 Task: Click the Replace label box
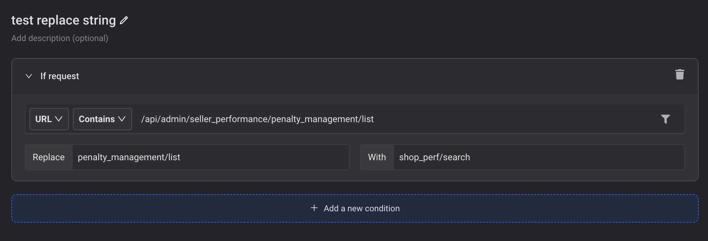tap(49, 157)
